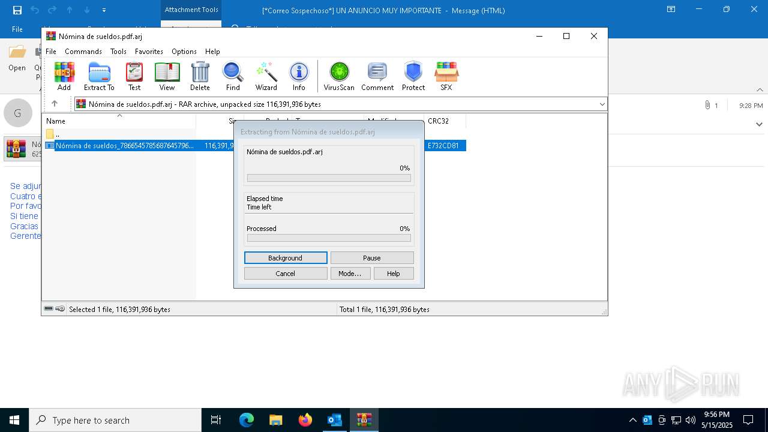Launch Microsoft Edge from taskbar

click(x=247, y=420)
